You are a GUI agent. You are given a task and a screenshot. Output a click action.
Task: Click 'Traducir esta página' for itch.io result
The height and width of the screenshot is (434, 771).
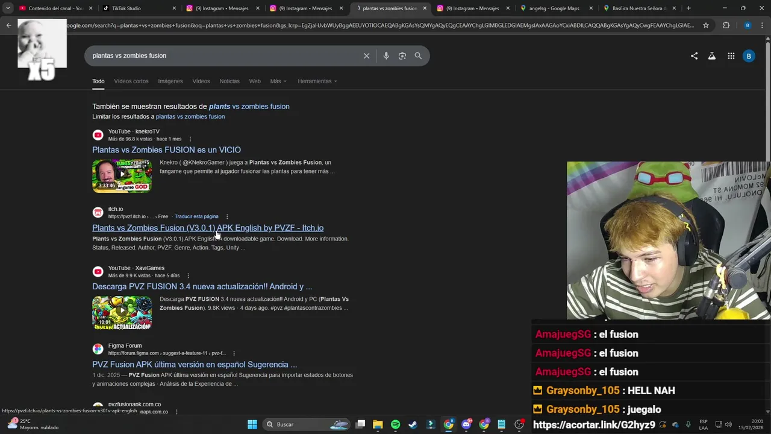point(196,216)
